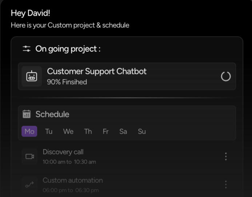The image size is (252, 197).
Task: Click the video camera icon for Discovery call
Action: click(x=29, y=157)
